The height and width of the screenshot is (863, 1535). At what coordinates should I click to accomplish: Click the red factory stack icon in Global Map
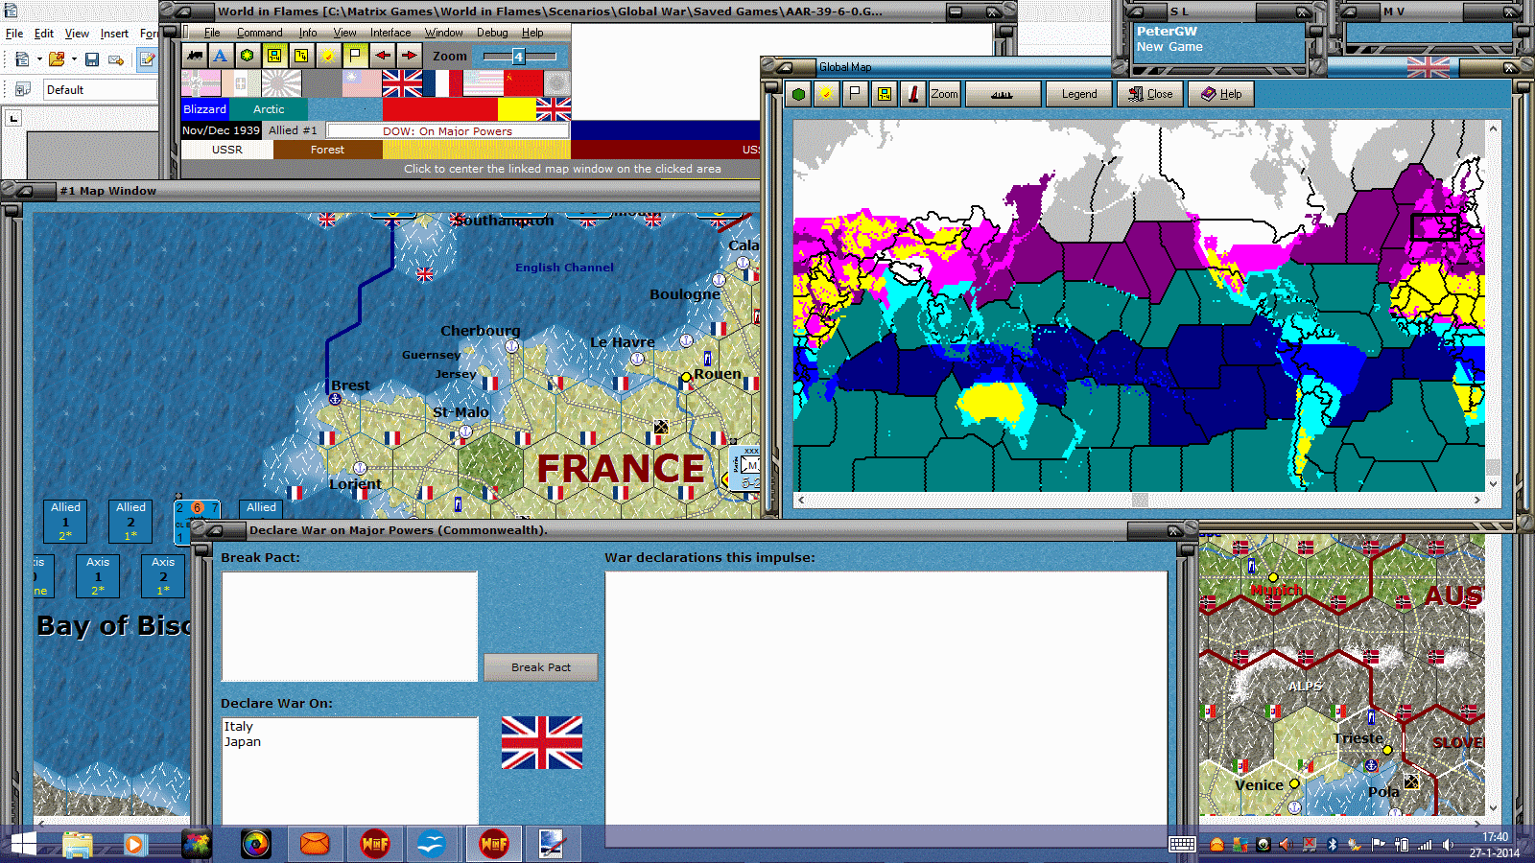(913, 94)
